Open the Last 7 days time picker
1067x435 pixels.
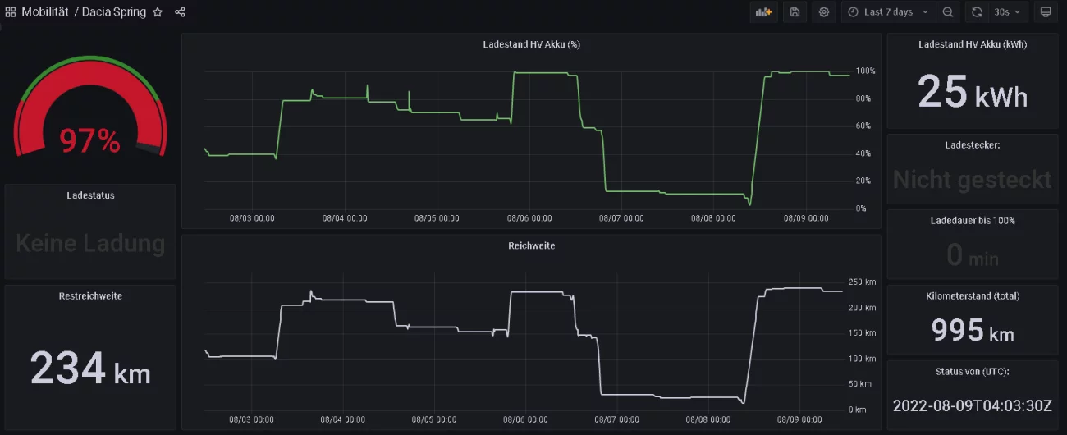[888, 12]
